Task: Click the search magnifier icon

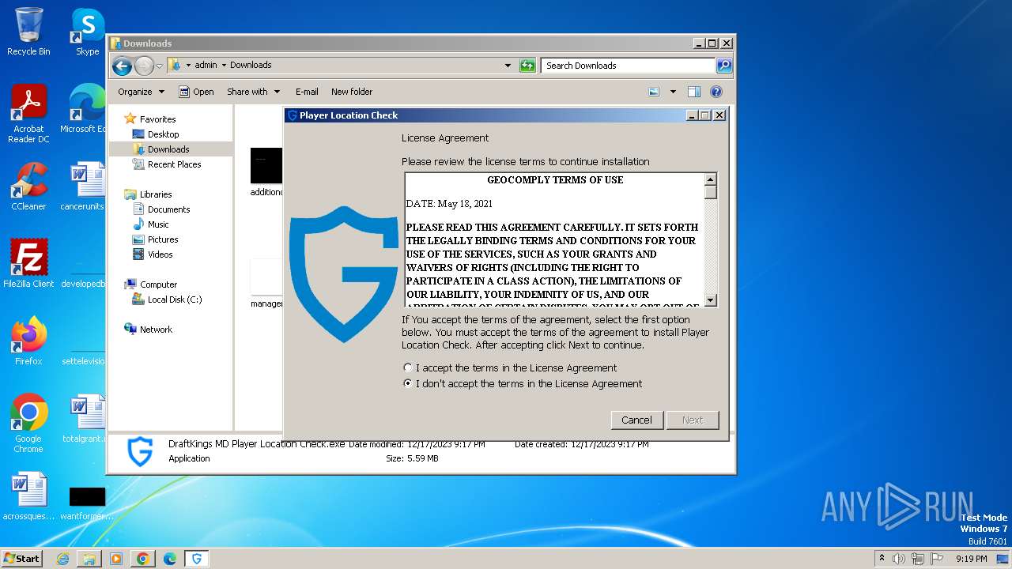Action: 724,66
